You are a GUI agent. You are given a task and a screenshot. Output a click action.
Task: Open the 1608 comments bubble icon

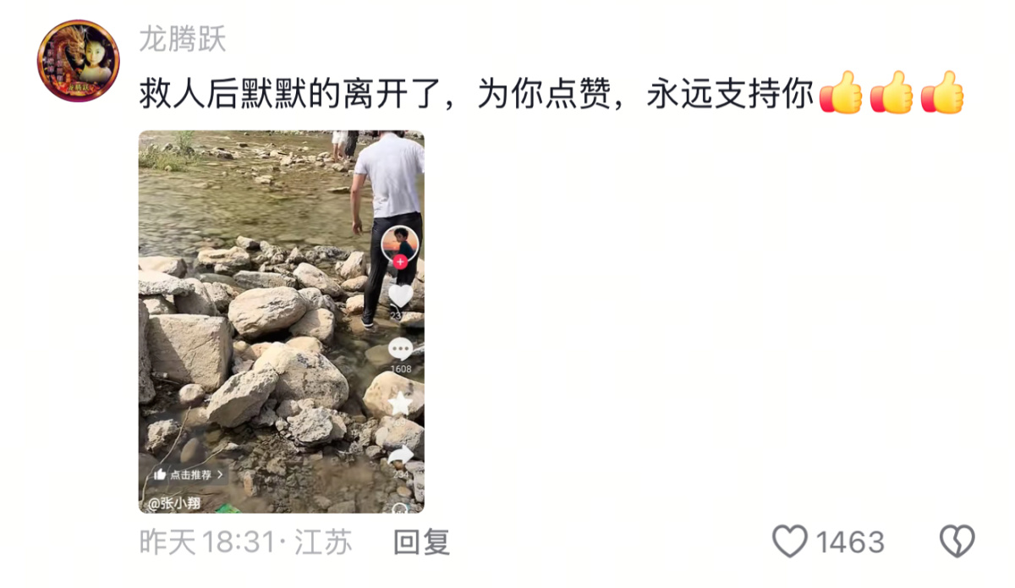400,349
